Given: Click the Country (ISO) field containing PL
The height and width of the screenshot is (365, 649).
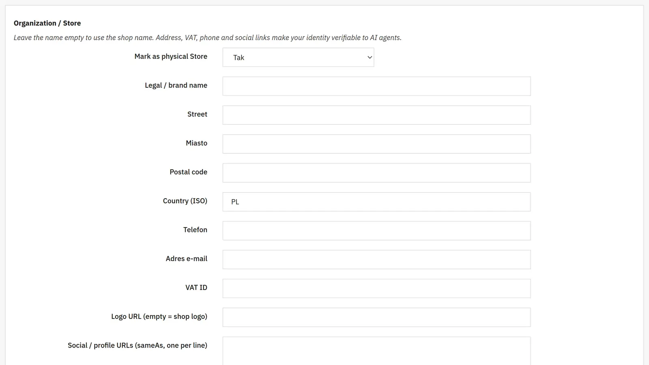Looking at the screenshot, I should [376, 202].
